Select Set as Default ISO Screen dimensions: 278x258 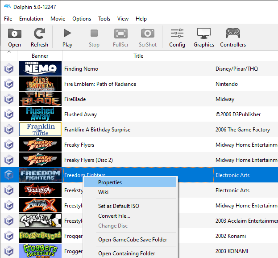click(x=130, y=206)
